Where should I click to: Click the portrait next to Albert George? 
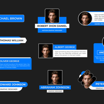46,51
